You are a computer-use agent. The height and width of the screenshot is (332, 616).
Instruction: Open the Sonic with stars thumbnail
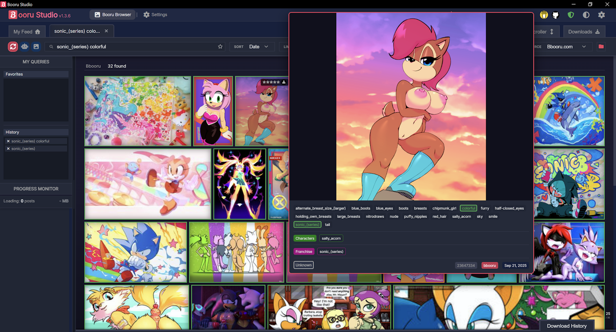[x=136, y=252]
